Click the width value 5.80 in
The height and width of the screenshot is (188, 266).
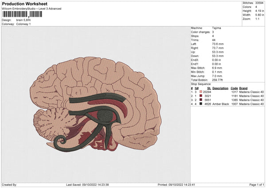point(259,15)
